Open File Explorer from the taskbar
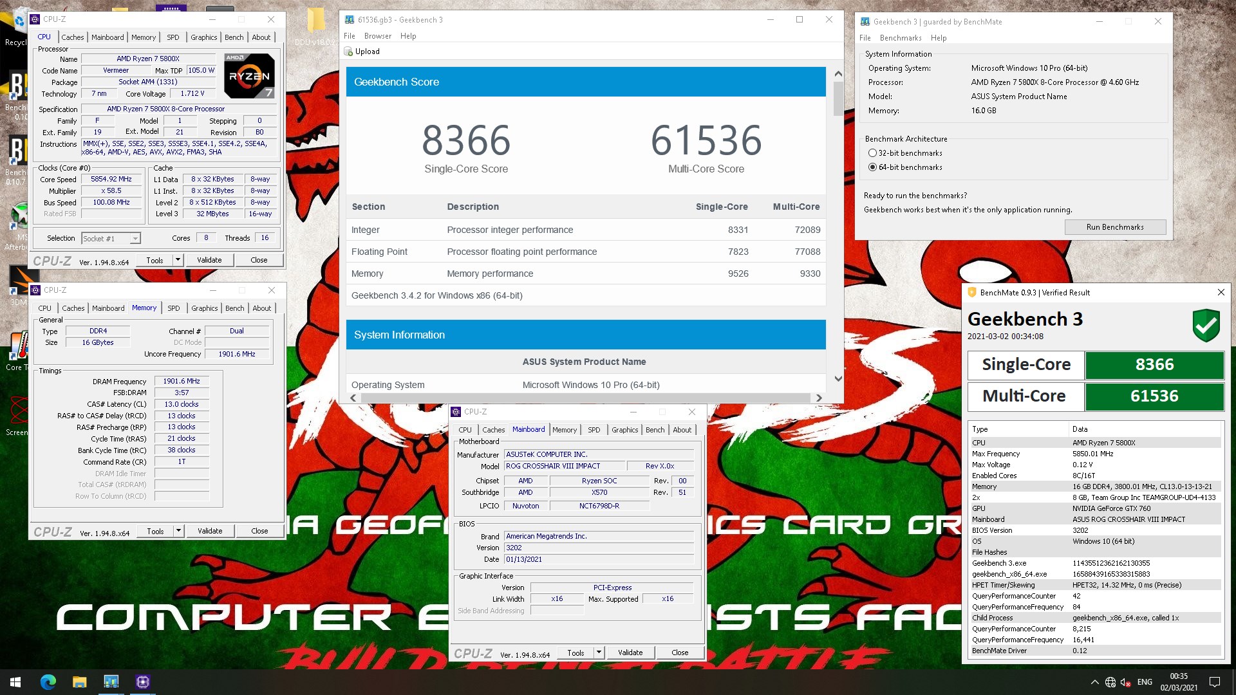This screenshot has height=695, width=1236. tap(79, 682)
